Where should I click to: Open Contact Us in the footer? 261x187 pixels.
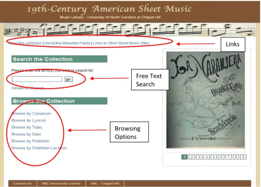[x=22, y=184]
